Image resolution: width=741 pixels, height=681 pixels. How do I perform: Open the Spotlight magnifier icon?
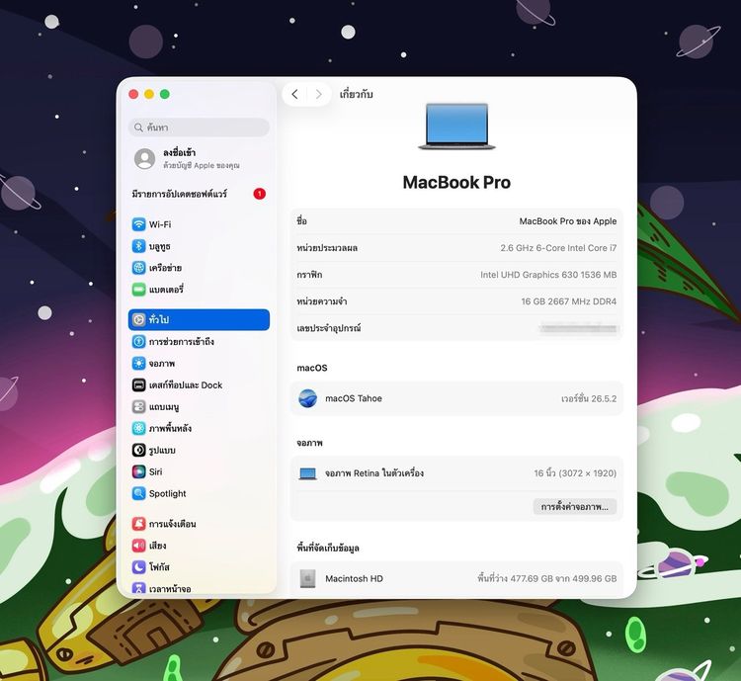(138, 493)
